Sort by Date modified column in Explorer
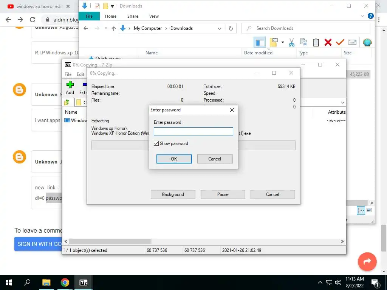Screen dimensions: 387x290 (x=258, y=53)
